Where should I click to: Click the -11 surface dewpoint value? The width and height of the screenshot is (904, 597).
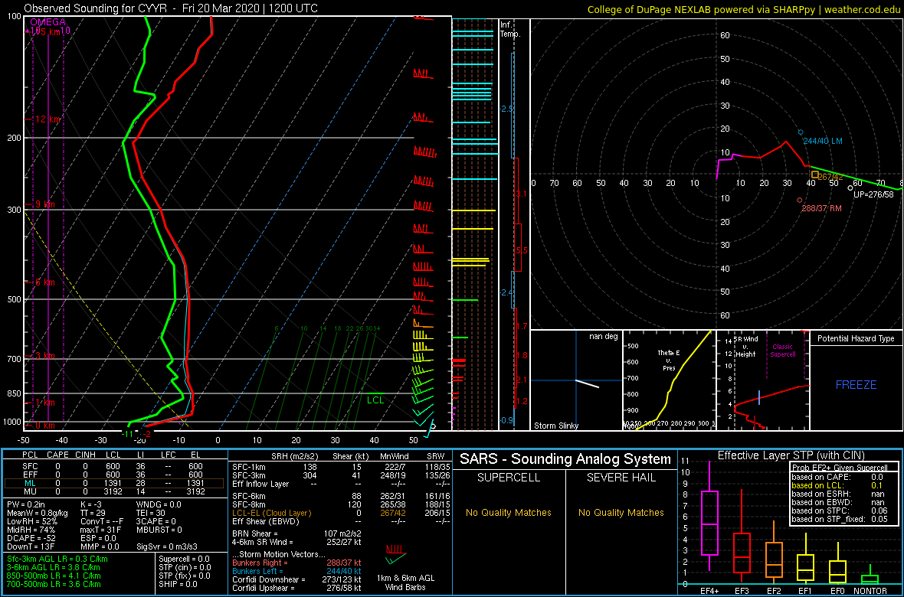pyautogui.click(x=128, y=433)
